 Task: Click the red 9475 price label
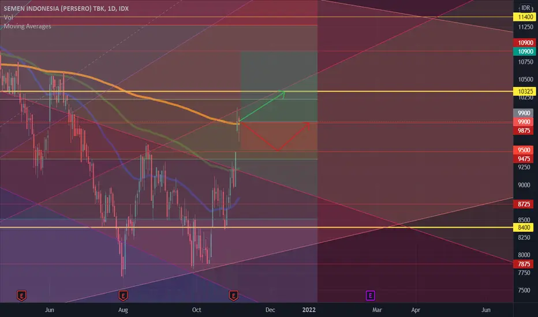click(x=524, y=158)
